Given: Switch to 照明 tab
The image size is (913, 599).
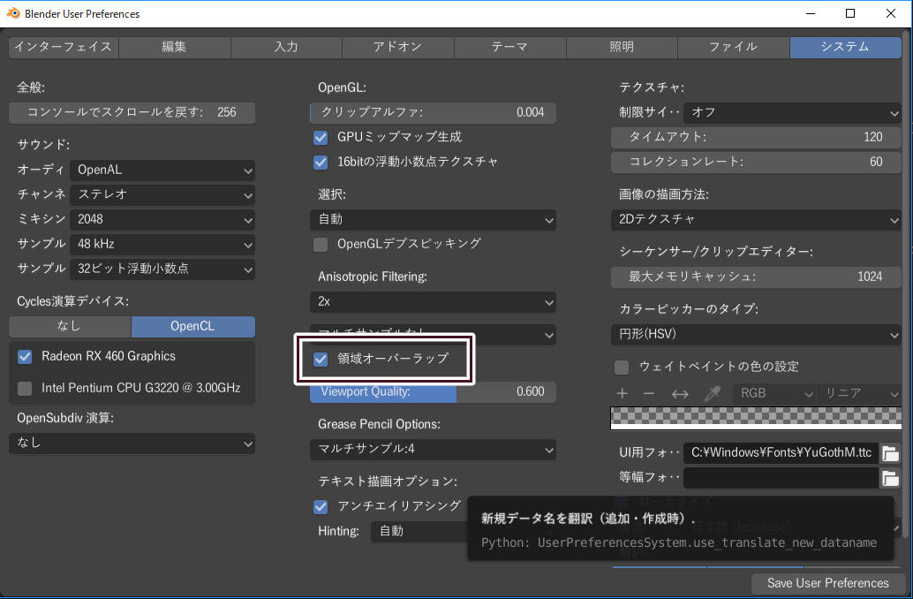Looking at the screenshot, I should 622,47.
